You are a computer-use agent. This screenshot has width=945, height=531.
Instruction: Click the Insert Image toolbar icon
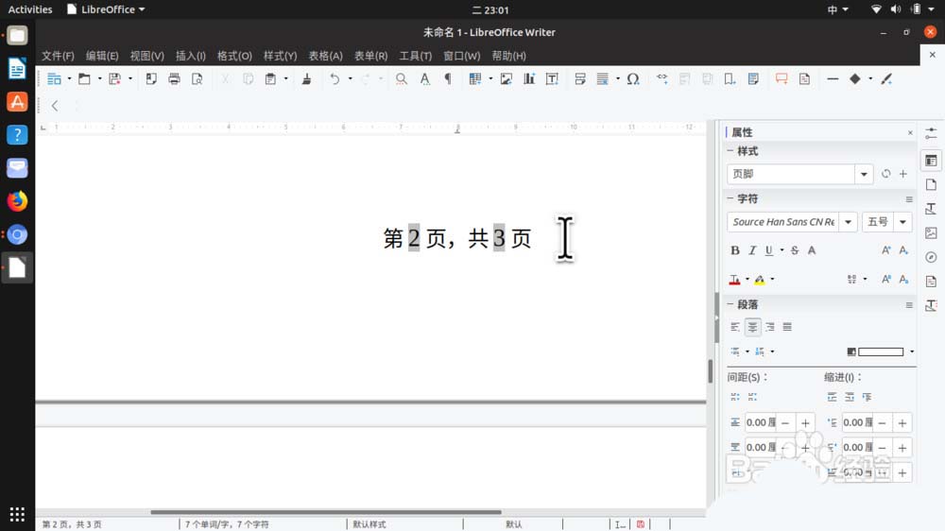(x=507, y=79)
